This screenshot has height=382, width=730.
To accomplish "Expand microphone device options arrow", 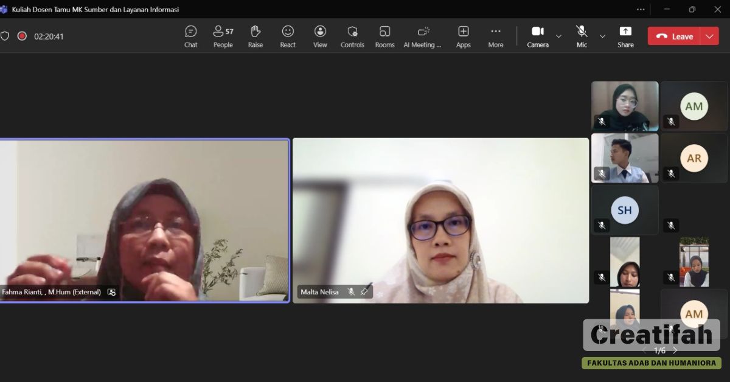I will (x=602, y=36).
